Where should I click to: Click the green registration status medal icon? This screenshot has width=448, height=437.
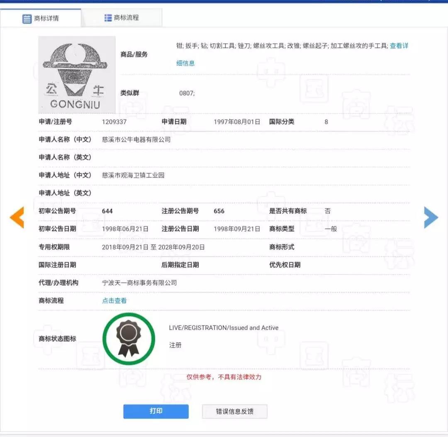point(129,339)
